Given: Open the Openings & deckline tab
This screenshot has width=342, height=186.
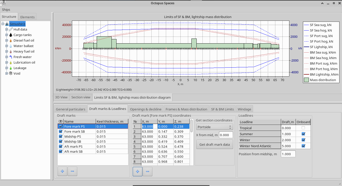Looking at the screenshot, I should pyautogui.click(x=146, y=109).
